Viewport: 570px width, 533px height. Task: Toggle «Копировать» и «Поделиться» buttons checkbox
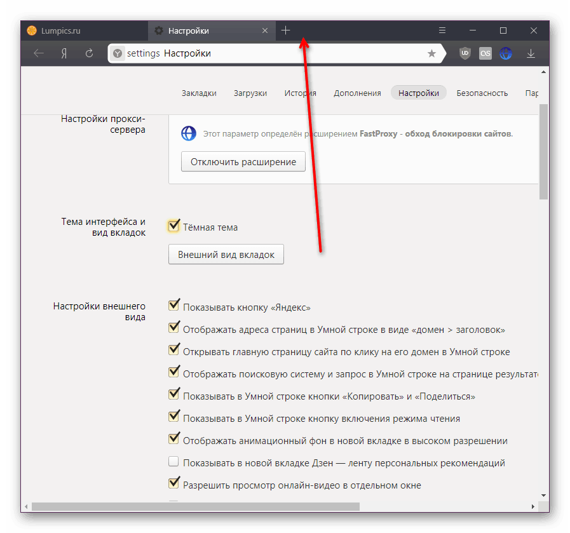(173, 395)
